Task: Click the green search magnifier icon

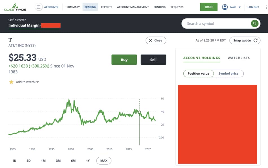Action: coord(254,24)
